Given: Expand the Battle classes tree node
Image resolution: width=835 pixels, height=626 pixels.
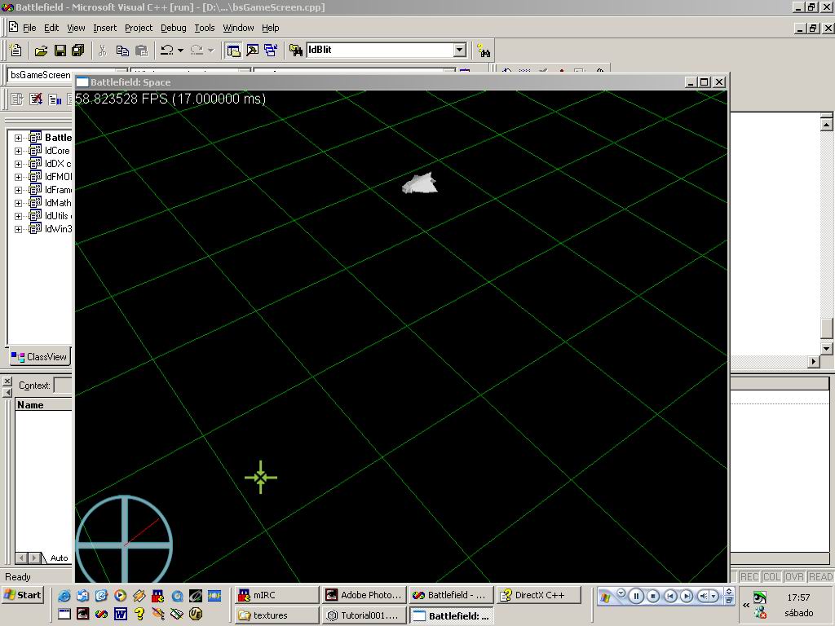Looking at the screenshot, I should pyautogui.click(x=18, y=138).
